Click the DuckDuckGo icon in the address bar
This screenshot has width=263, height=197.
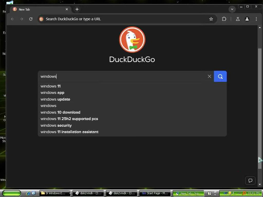(x=41, y=19)
